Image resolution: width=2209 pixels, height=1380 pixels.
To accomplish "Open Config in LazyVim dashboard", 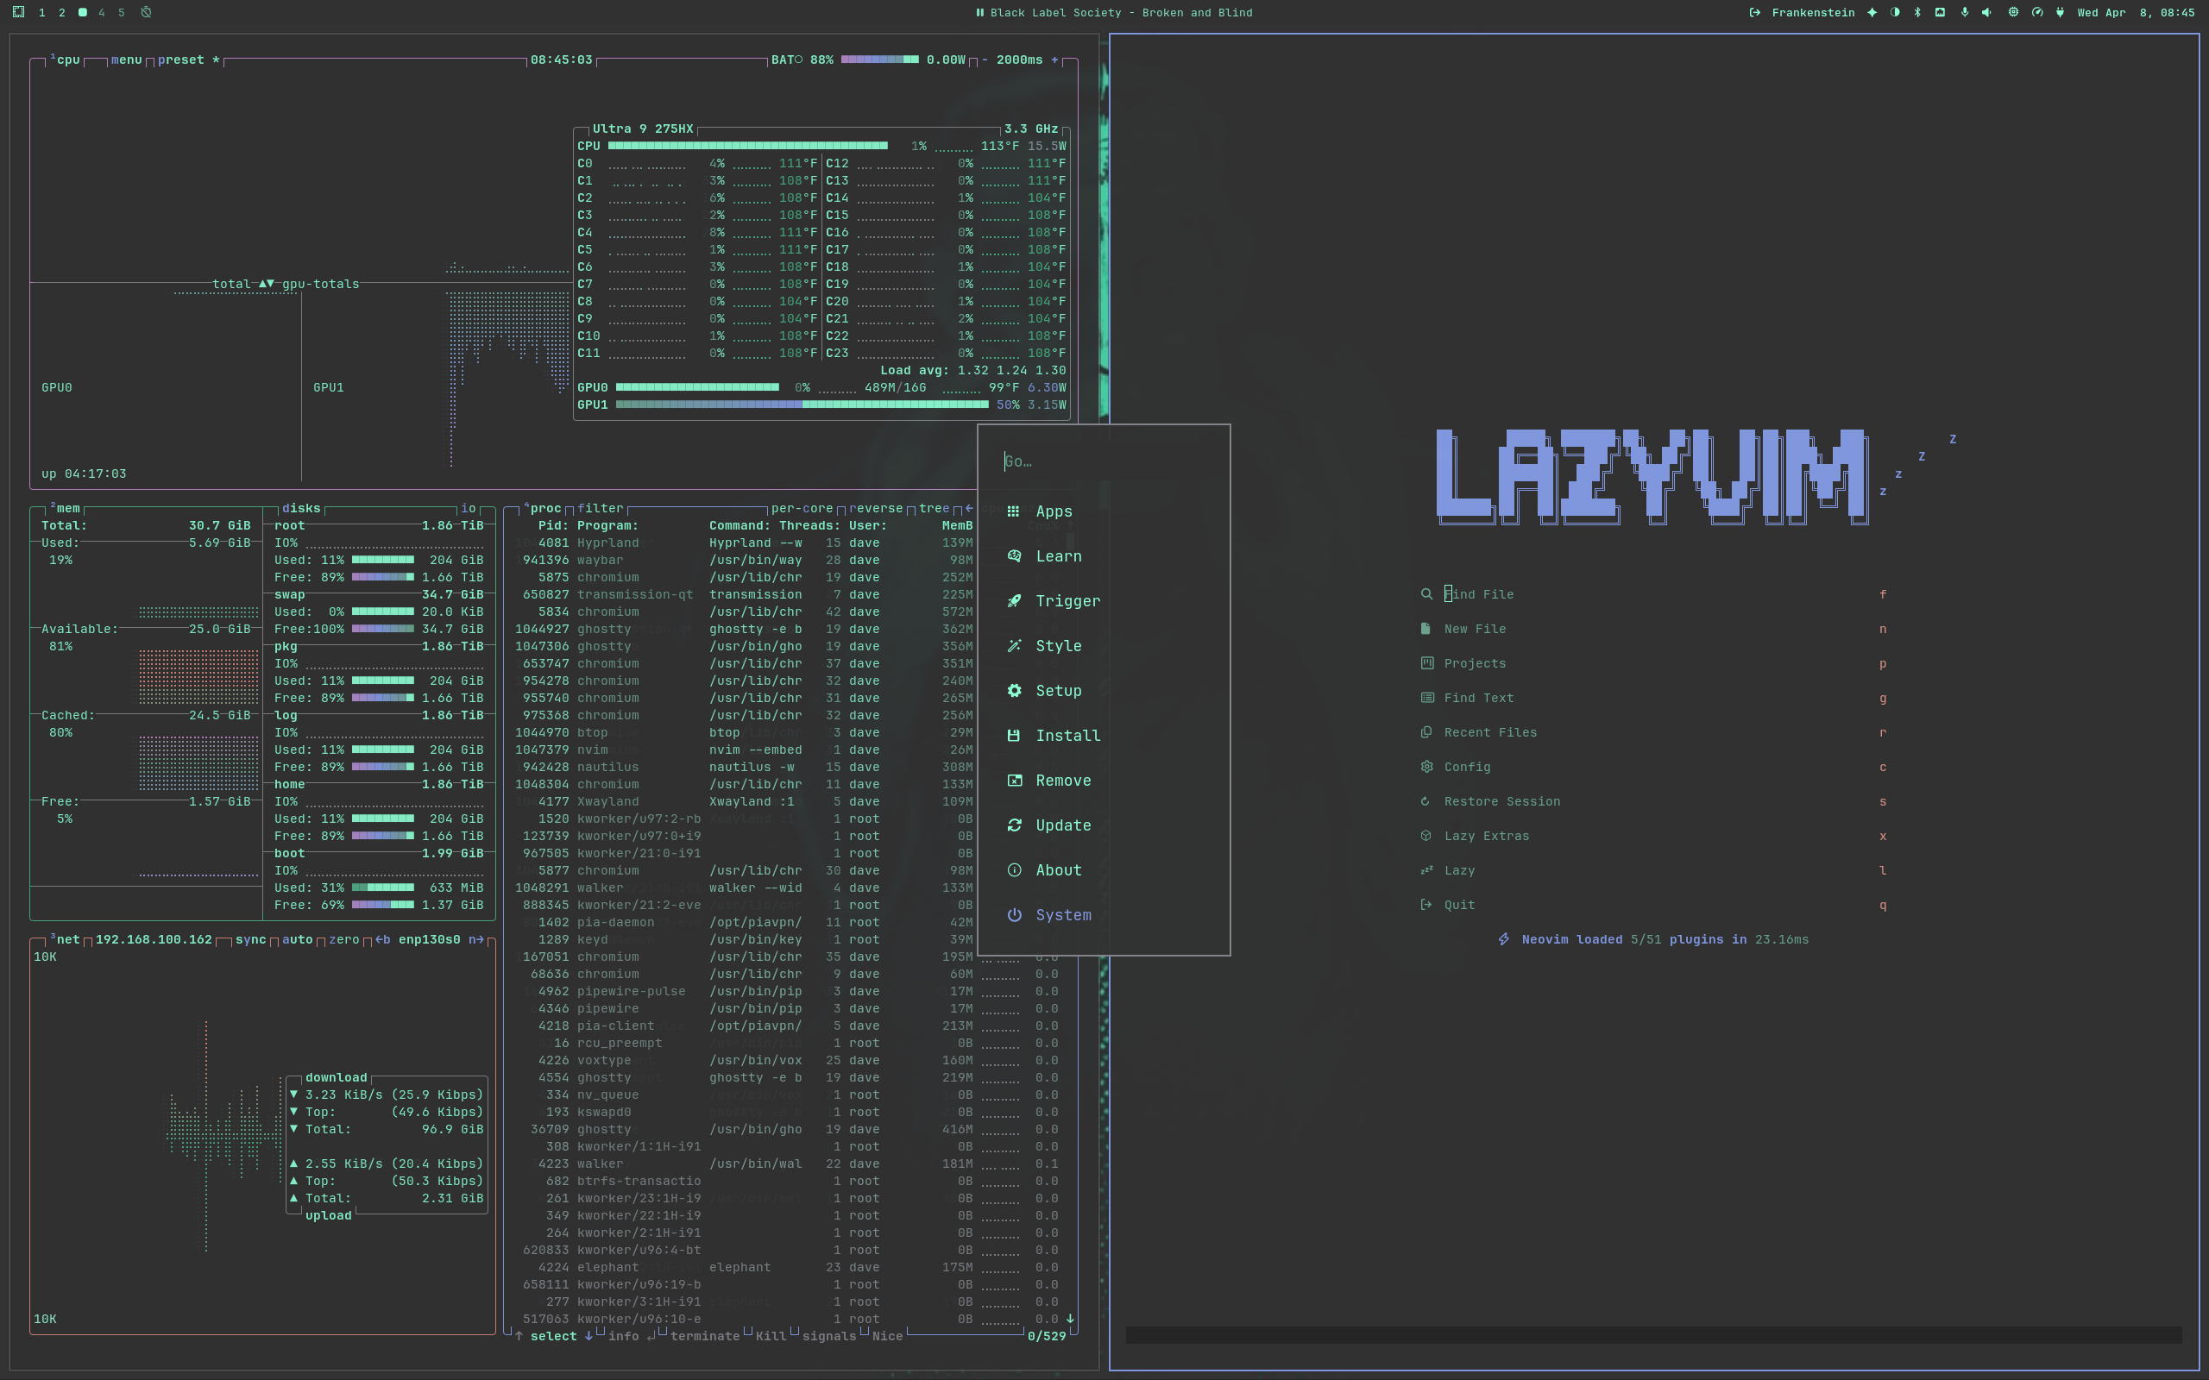I will tap(1654, 768).
